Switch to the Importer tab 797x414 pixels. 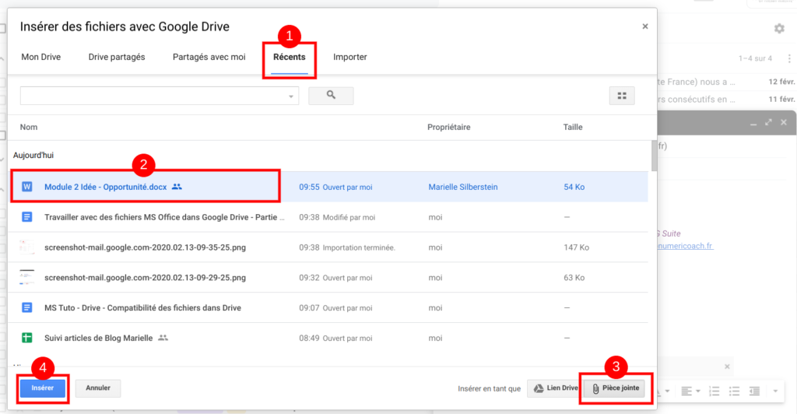(x=349, y=57)
